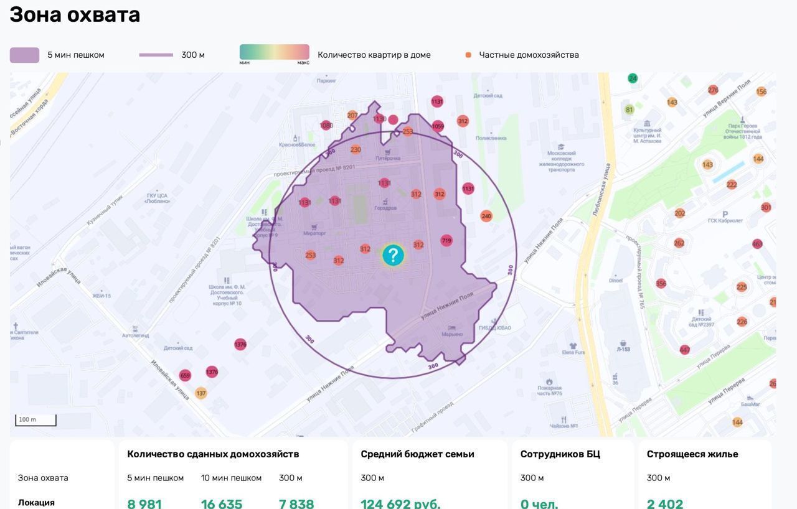Viewport: 797px width, 509px height.
Task: Click the '5 мин пешком' legend label
Action: (x=76, y=55)
